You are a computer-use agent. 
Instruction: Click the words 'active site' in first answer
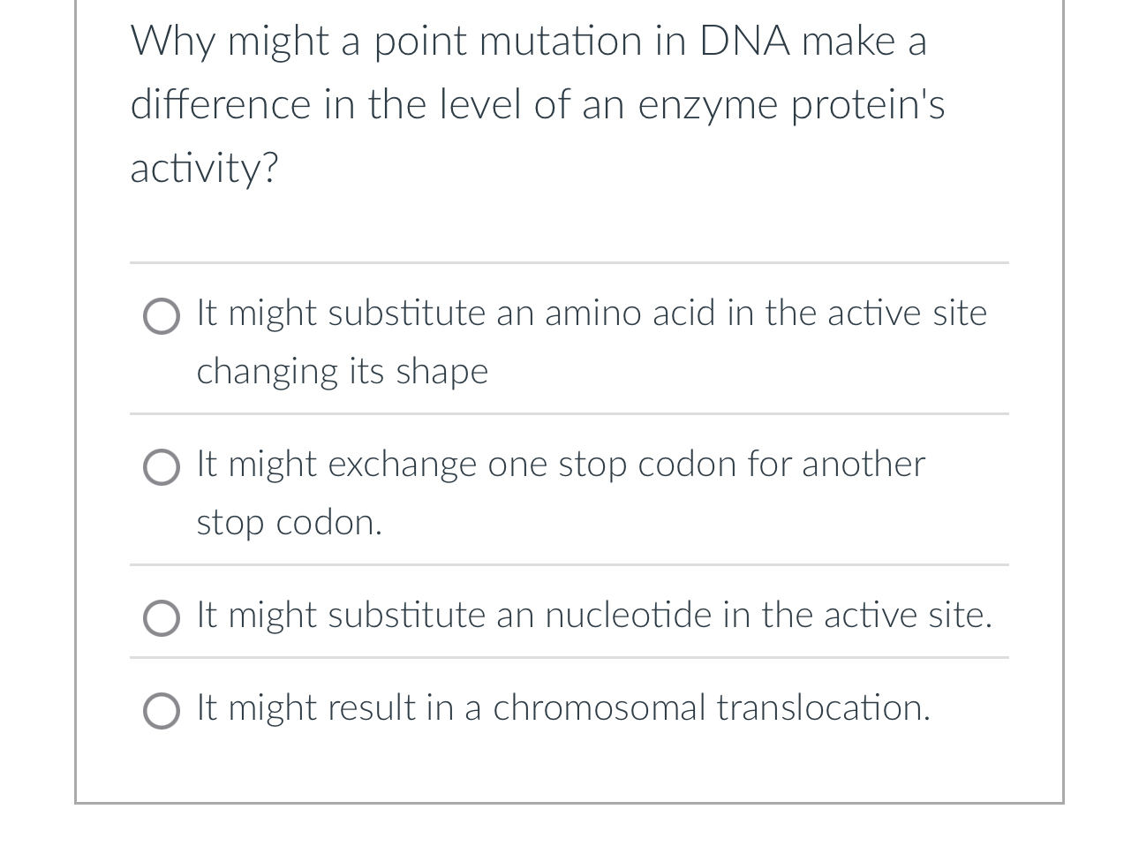pyautogui.click(x=909, y=314)
